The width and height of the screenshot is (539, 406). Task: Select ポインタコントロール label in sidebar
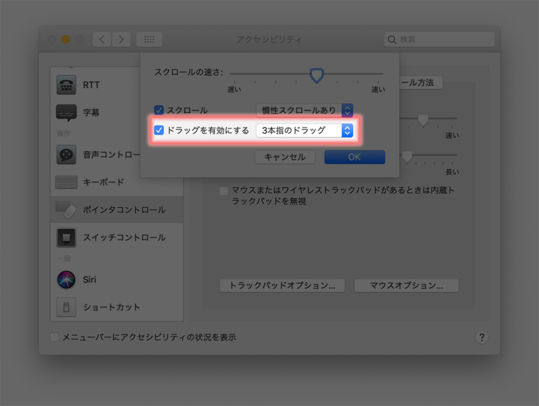(x=124, y=210)
